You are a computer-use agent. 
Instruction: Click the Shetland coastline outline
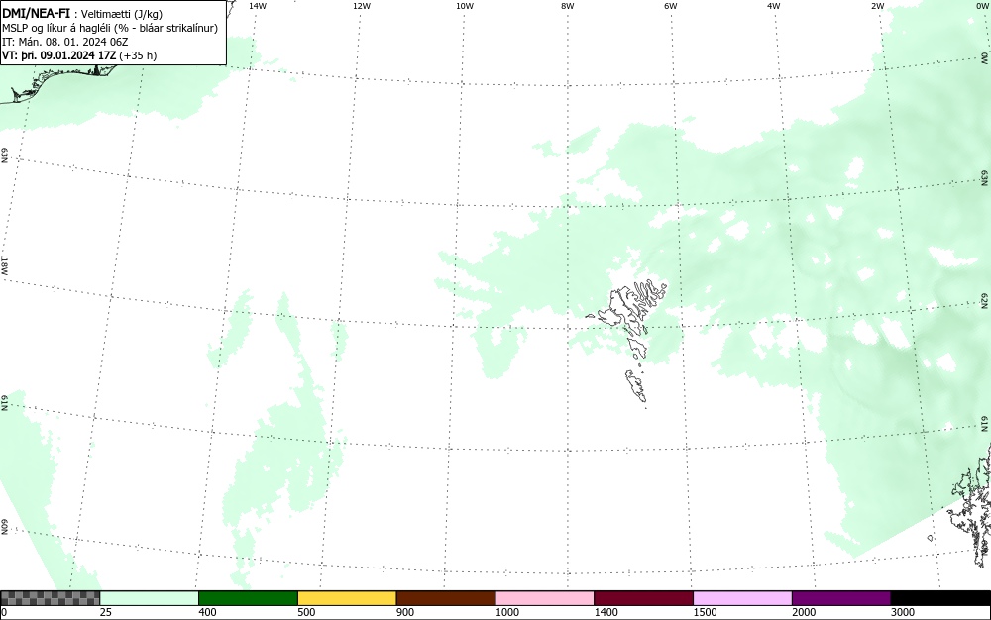[x=971, y=505]
